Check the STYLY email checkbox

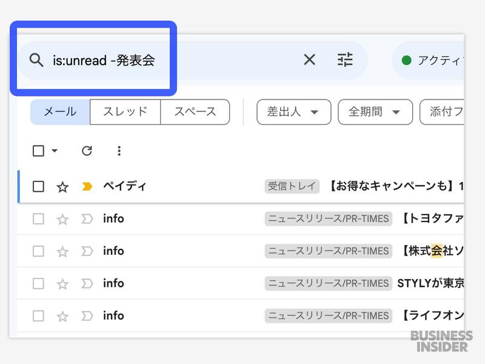[38, 283]
